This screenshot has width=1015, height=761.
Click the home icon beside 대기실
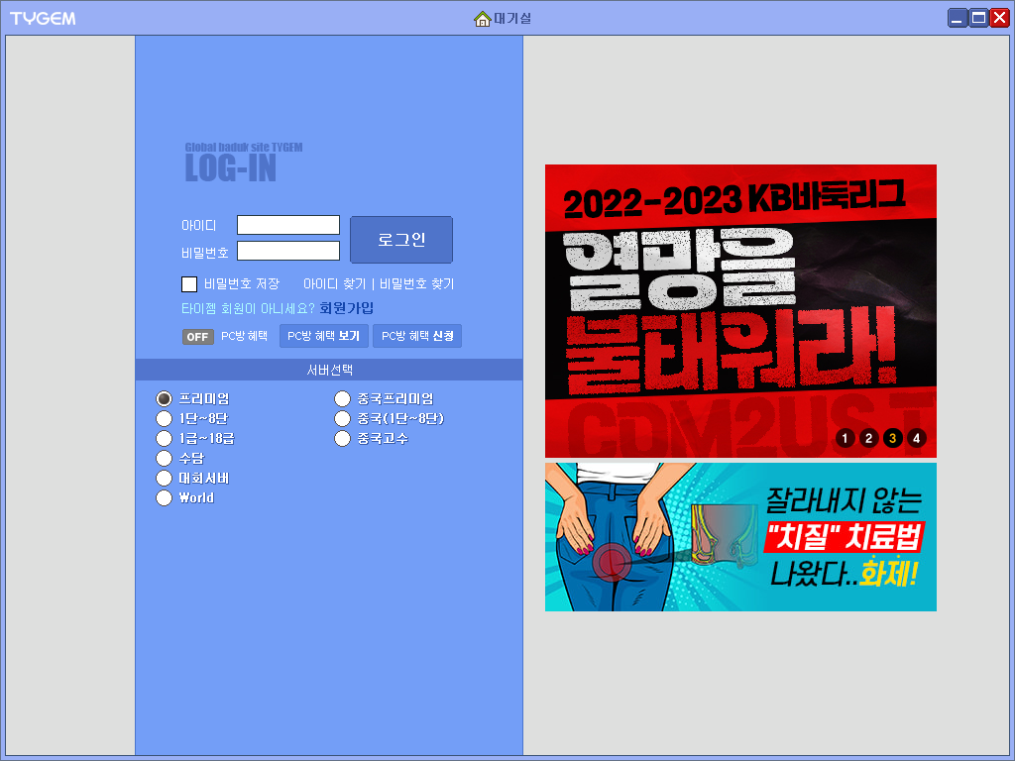(482, 19)
